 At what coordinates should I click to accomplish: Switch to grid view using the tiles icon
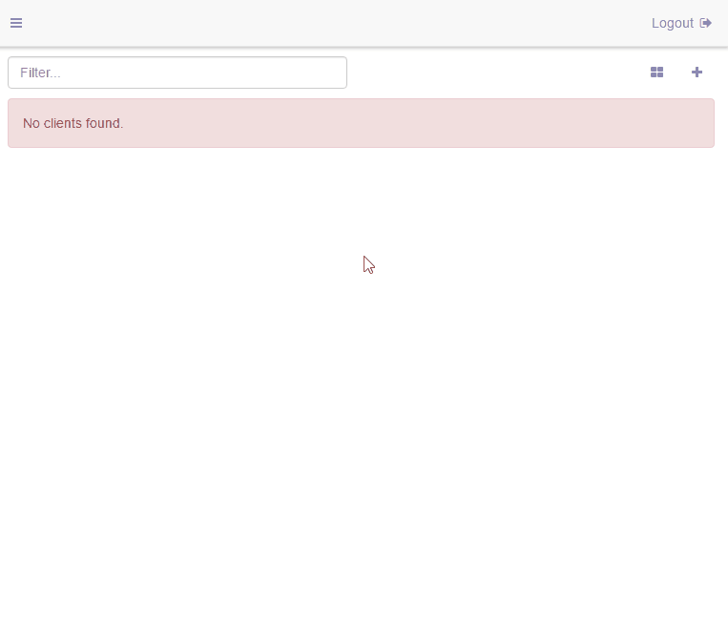(x=656, y=73)
